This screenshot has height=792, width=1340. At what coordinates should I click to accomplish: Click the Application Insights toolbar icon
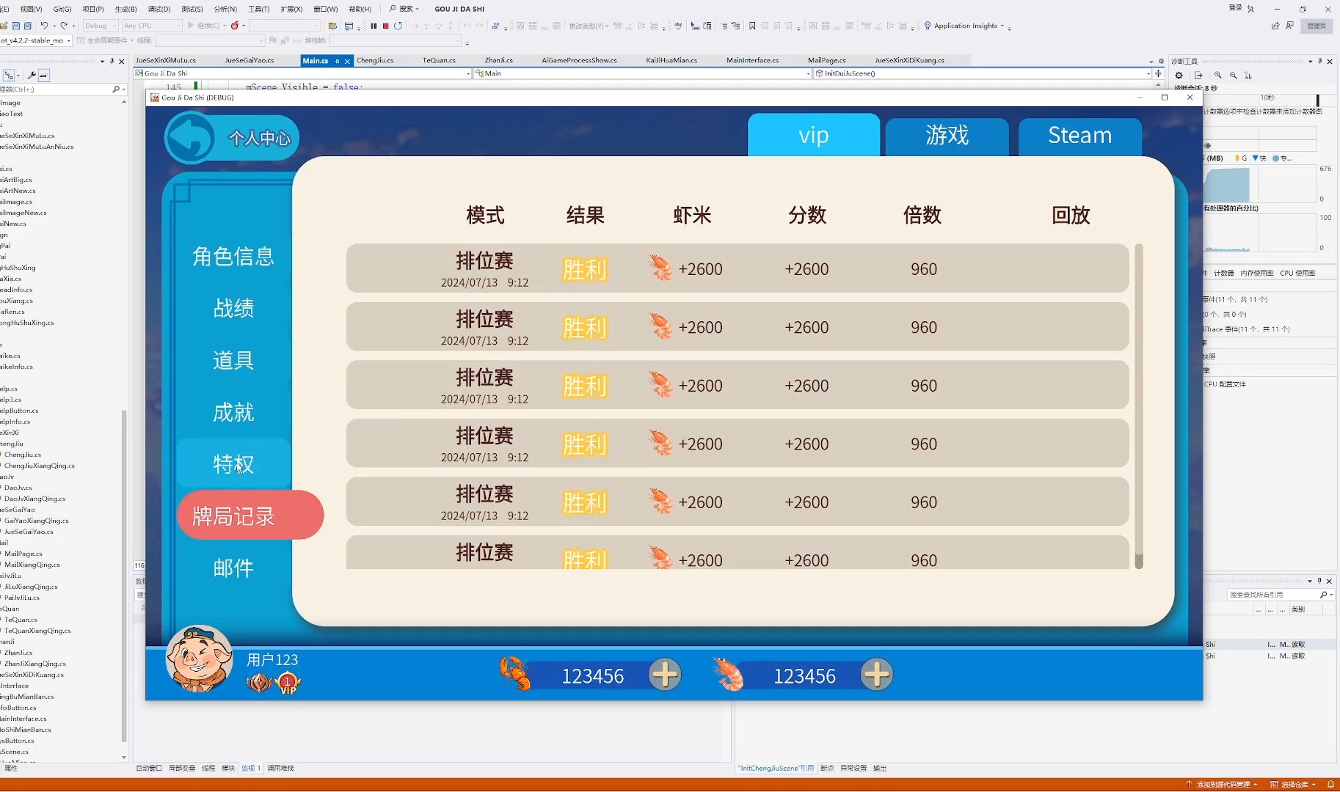(926, 25)
